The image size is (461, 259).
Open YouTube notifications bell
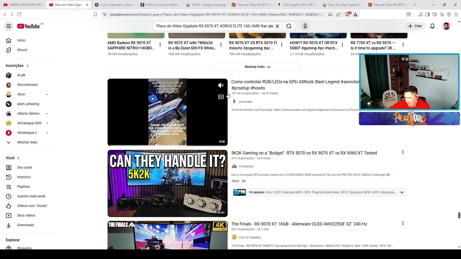tap(432, 26)
